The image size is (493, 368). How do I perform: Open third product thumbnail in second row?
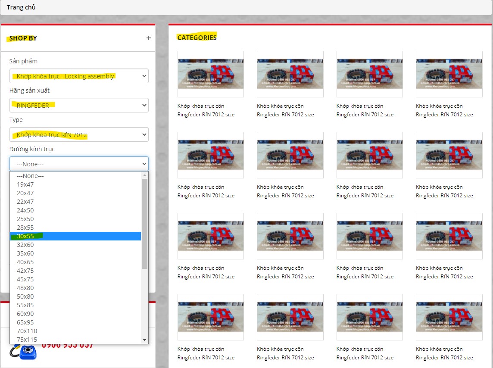tap(370, 155)
